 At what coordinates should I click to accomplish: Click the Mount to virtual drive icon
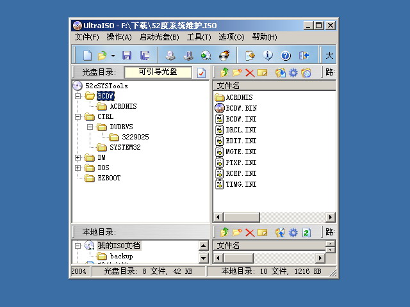[x=250, y=56]
